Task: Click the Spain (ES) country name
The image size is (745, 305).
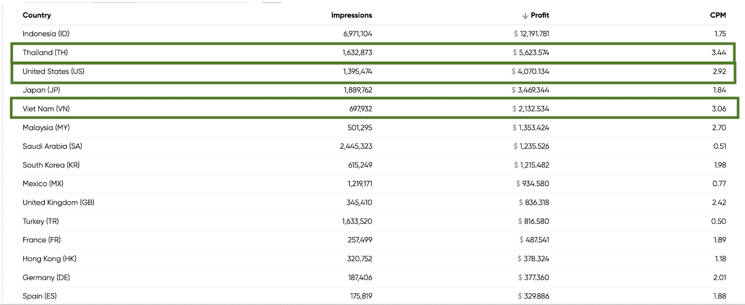Action: [x=40, y=296]
